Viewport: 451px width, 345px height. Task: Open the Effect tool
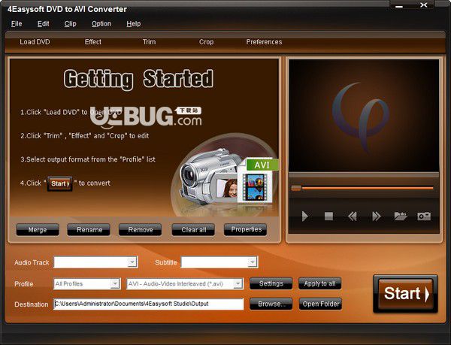coord(93,42)
